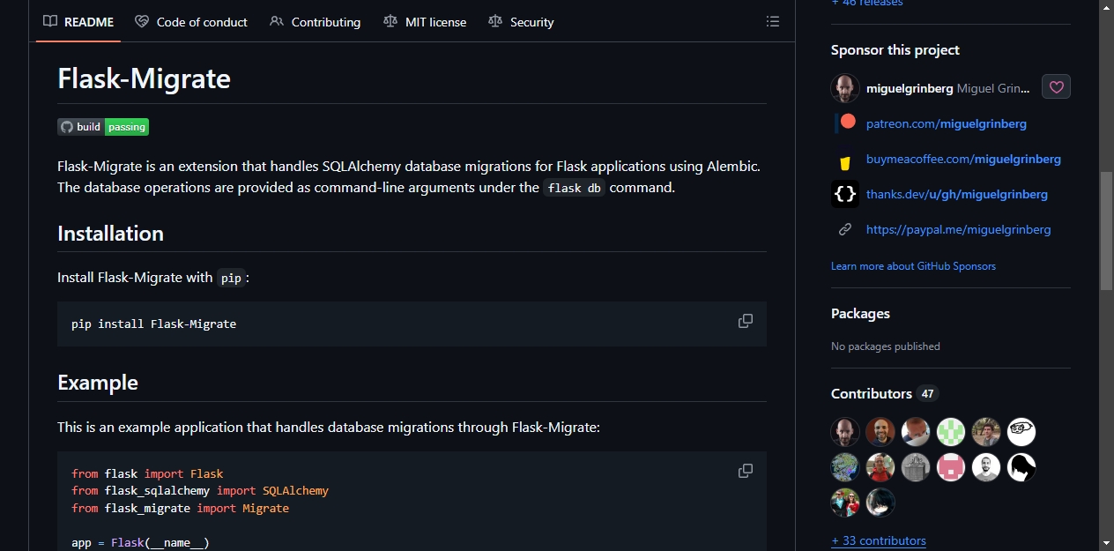
Task: View the MIT license tab
Action: (425, 22)
